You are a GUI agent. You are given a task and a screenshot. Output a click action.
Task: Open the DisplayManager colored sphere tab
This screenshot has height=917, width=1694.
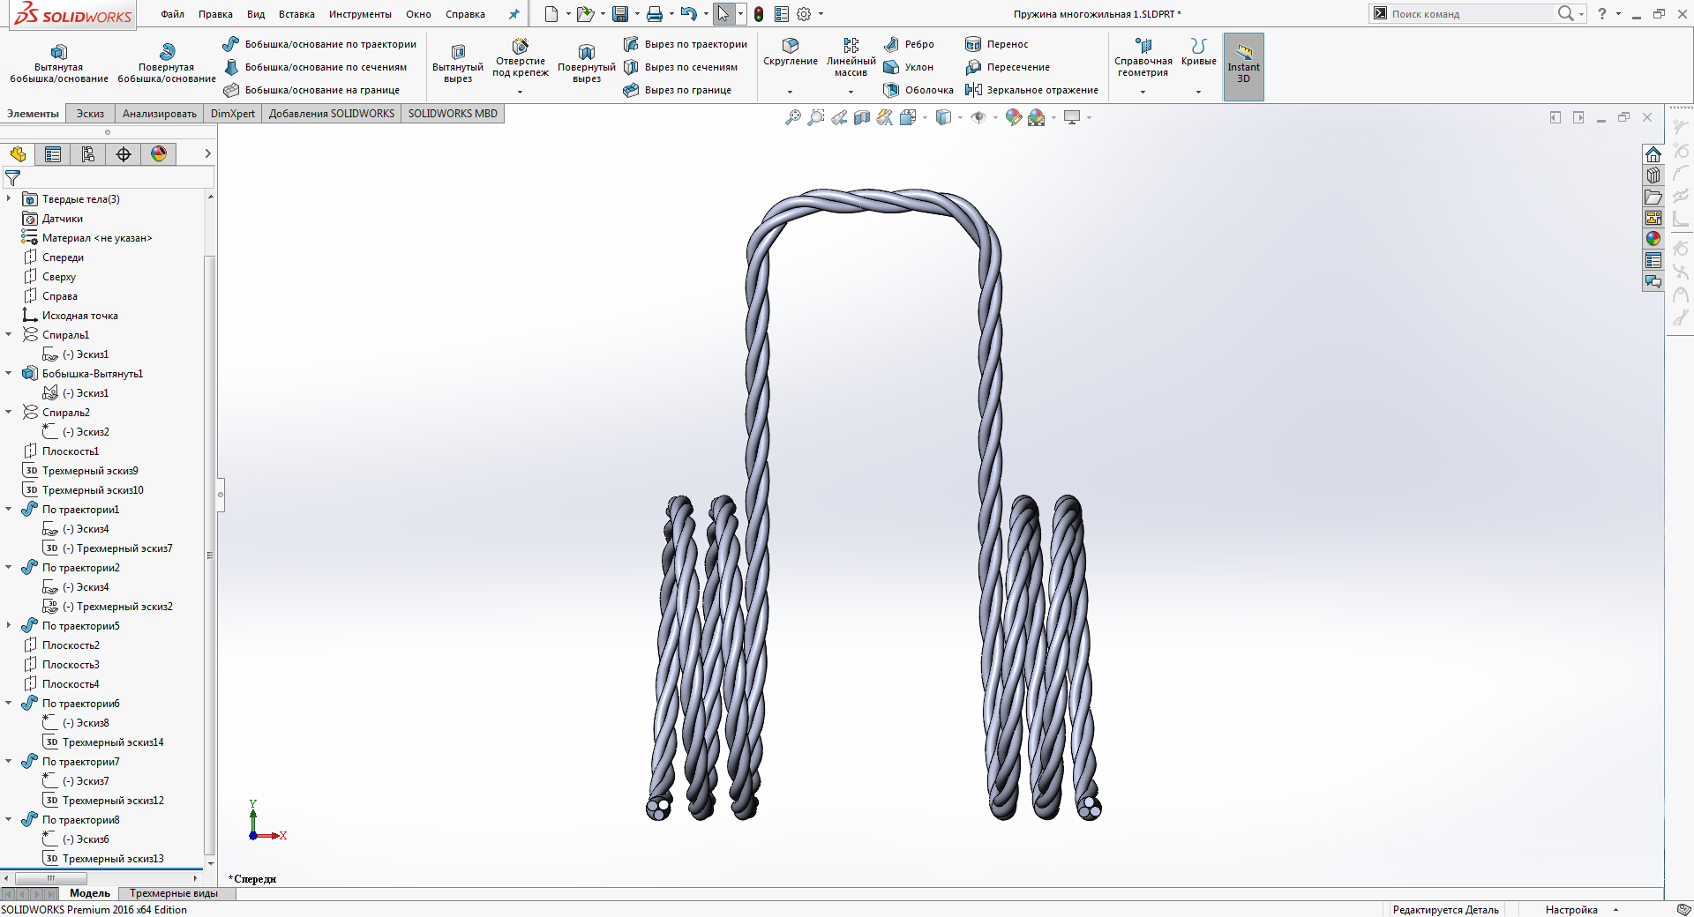[159, 154]
